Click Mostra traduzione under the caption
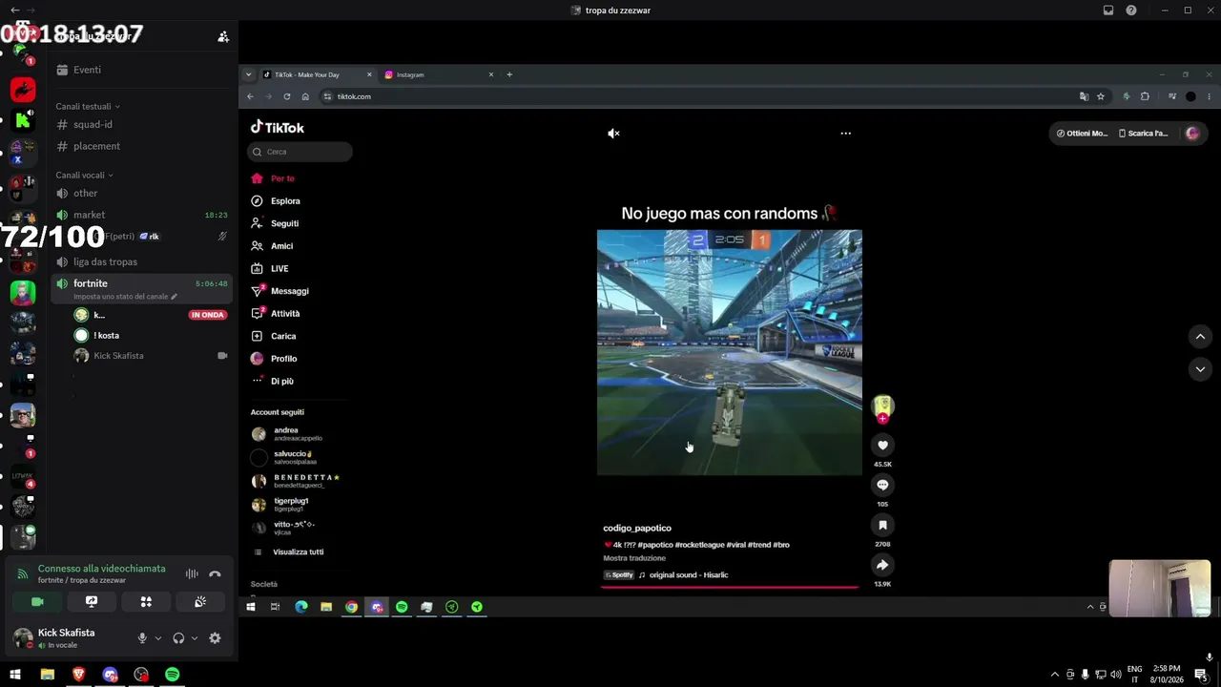1221x687 pixels. tap(634, 558)
